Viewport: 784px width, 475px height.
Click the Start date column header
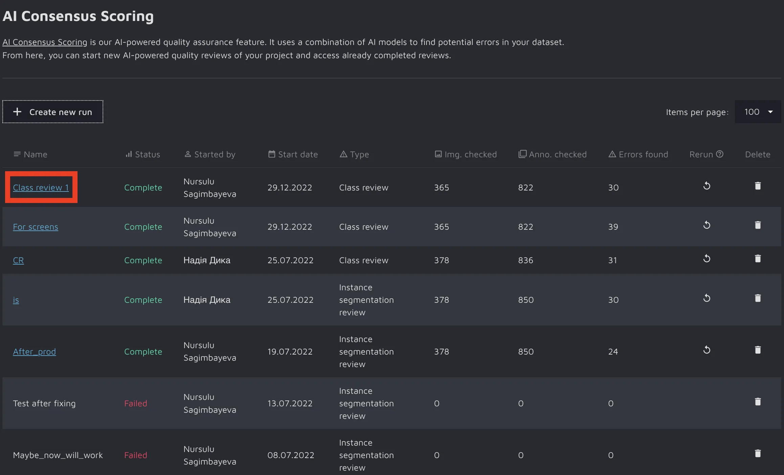(293, 154)
